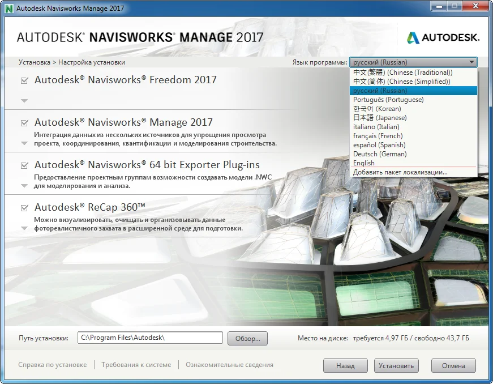This screenshot has width=493, height=384.
Task: Click the Autodesk logo
Action: tap(443, 37)
